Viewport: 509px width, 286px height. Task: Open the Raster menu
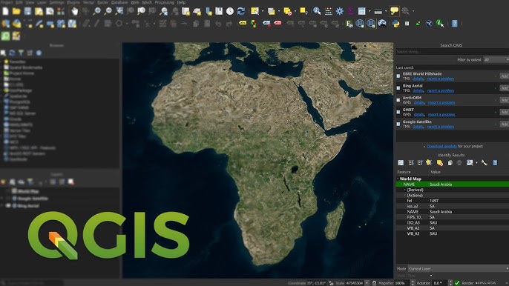tap(102, 2)
